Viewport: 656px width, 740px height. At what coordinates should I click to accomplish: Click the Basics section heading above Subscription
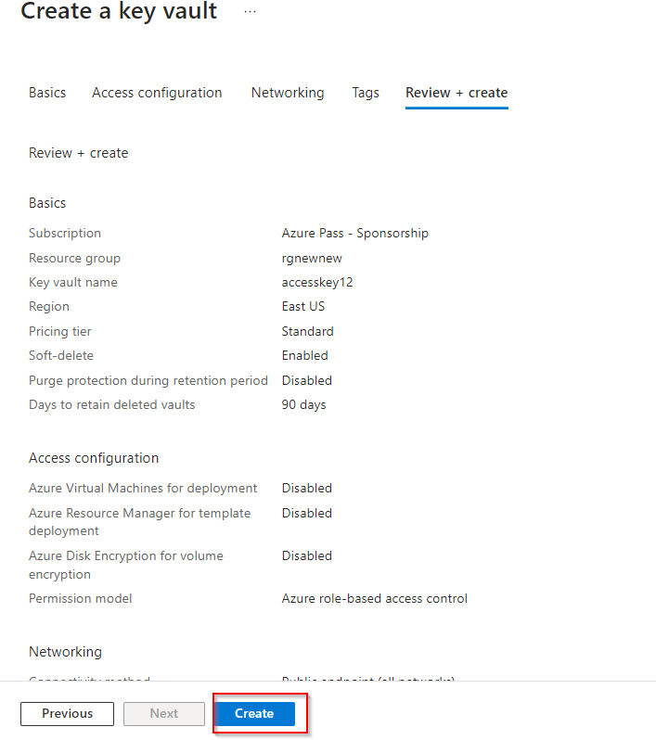[47, 203]
